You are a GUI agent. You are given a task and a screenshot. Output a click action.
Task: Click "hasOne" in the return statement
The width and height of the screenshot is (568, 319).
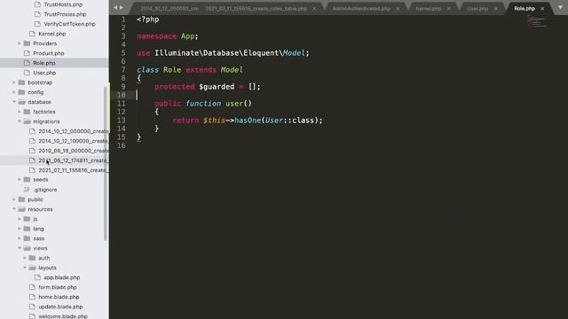248,121
